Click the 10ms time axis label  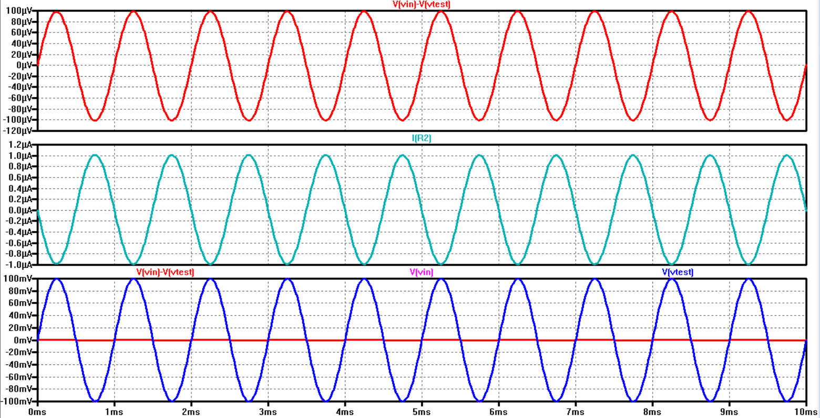(x=805, y=412)
